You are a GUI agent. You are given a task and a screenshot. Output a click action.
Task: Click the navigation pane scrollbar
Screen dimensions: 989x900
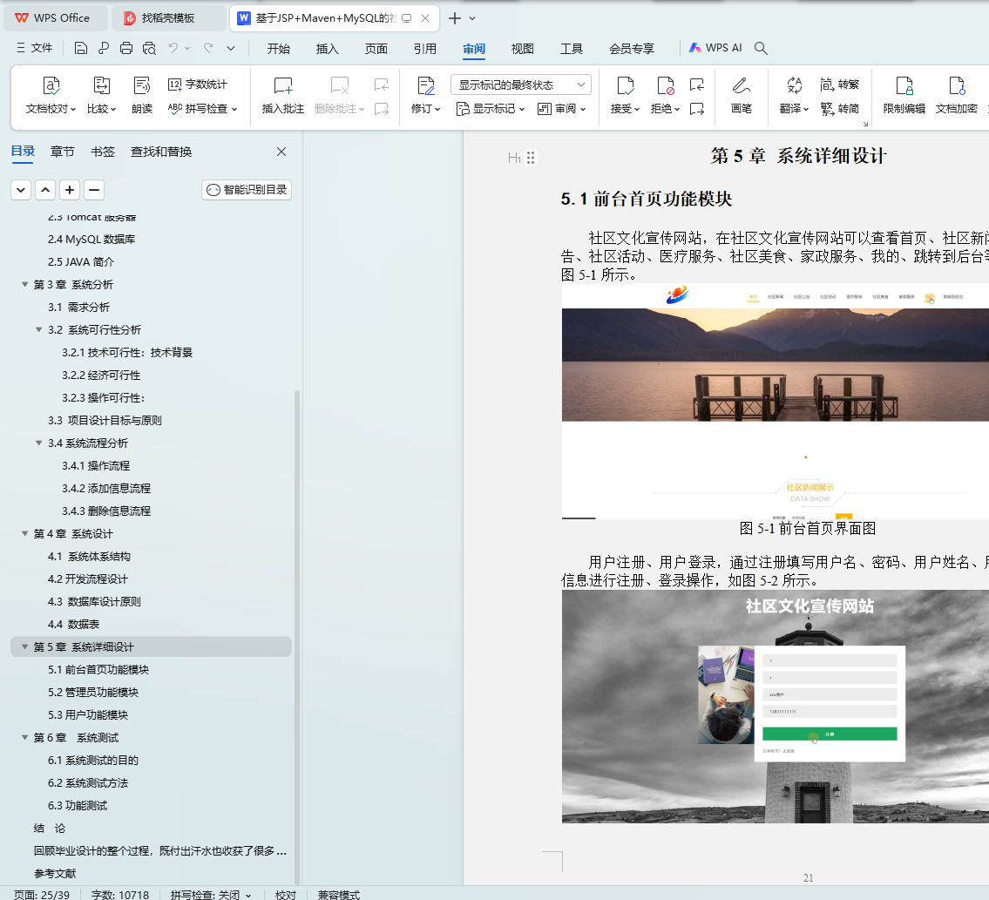click(297, 637)
